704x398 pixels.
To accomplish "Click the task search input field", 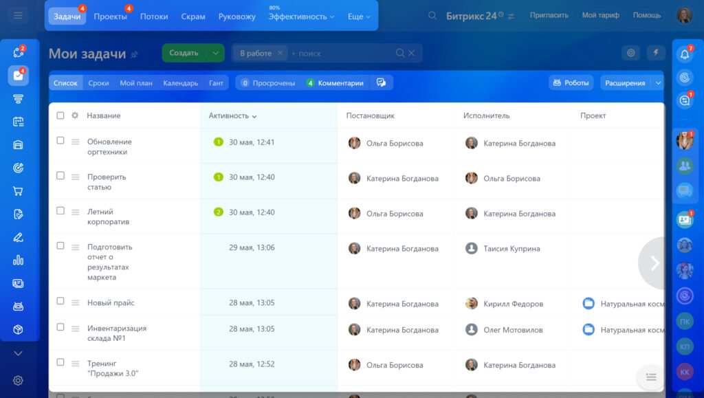I will tap(340, 53).
